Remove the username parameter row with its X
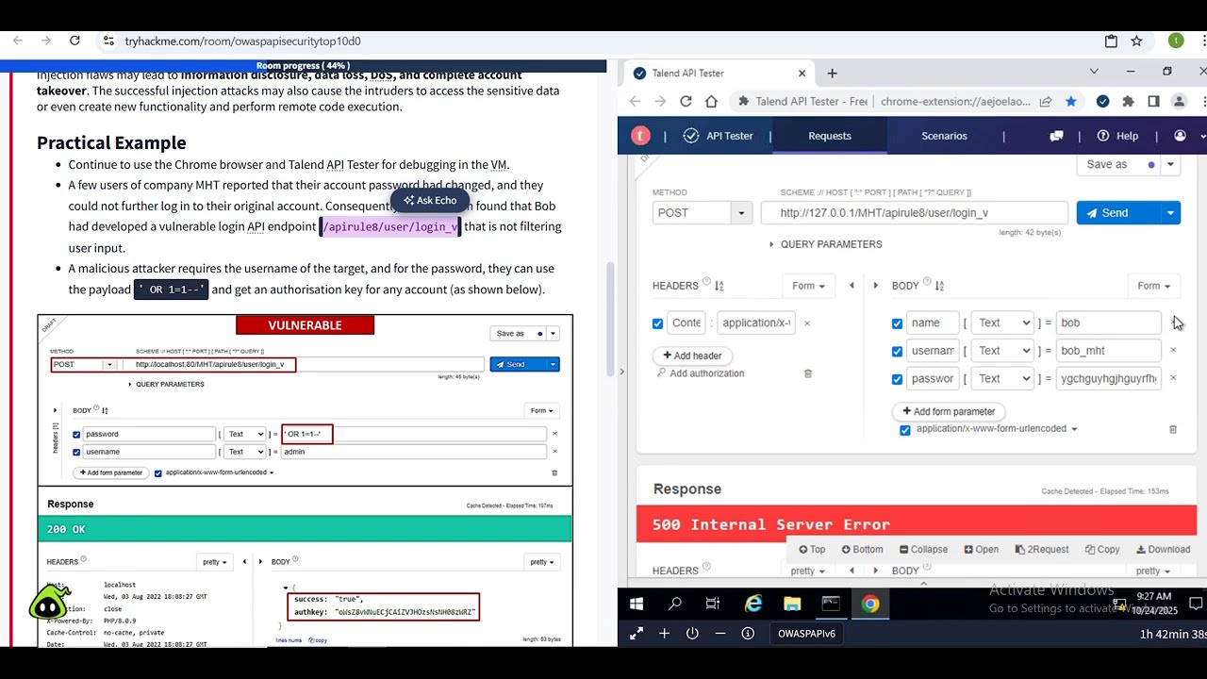This screenshot has height=679, width=1207. click(x=1173, y=350)
